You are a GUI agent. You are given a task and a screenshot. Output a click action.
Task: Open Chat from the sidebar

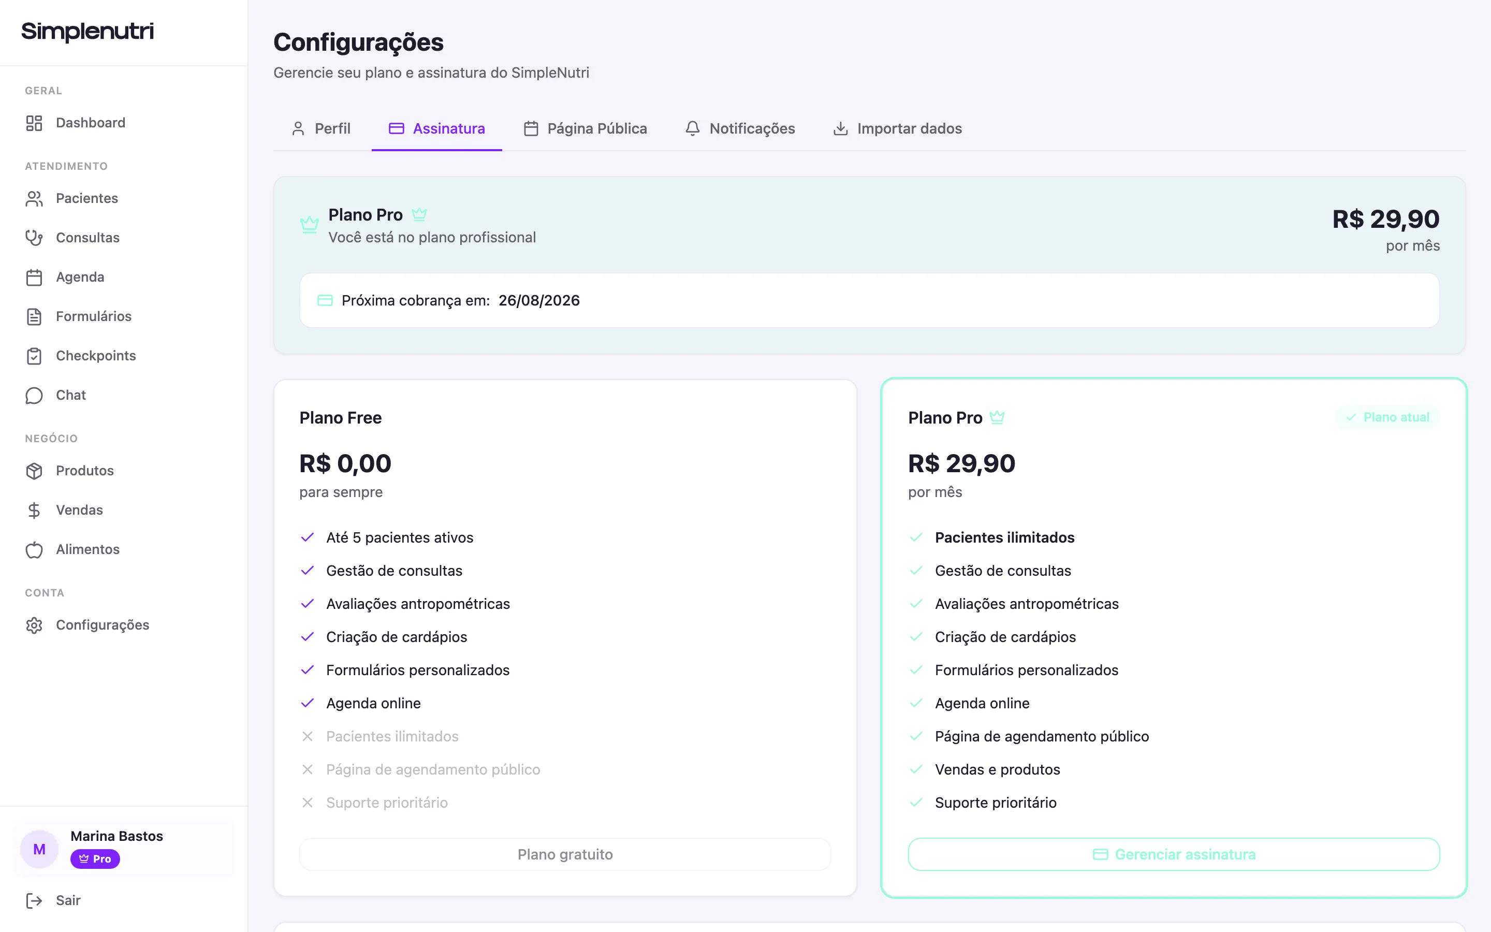click(124, 395)
